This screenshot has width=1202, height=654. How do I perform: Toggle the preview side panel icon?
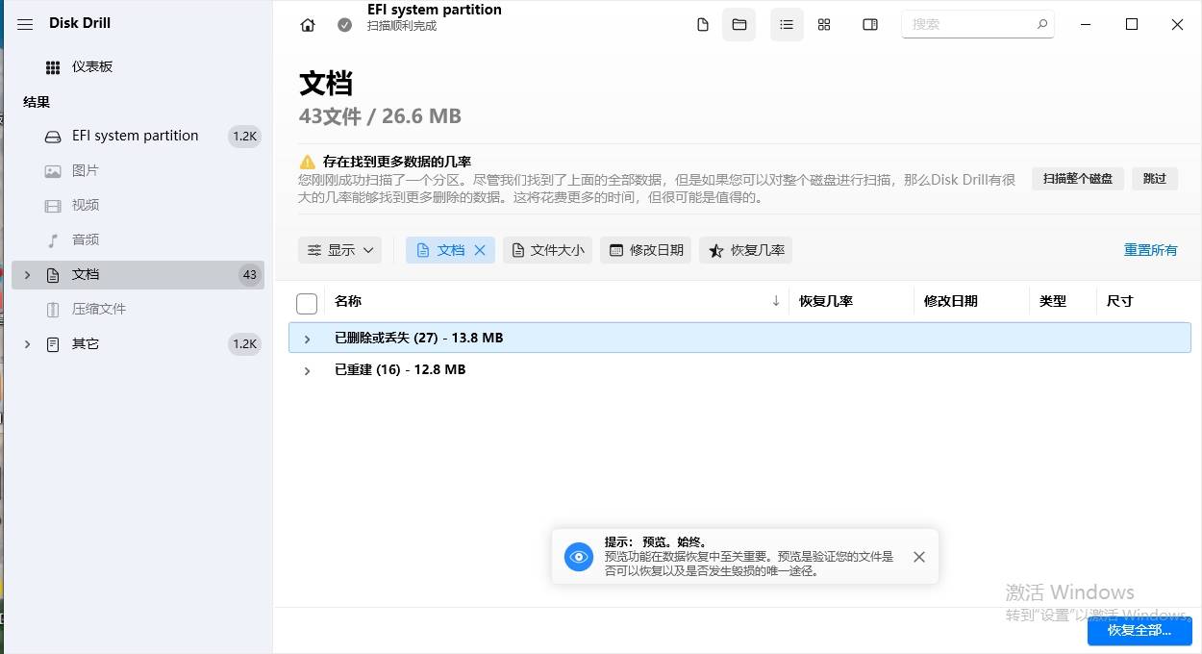(870, 25)
